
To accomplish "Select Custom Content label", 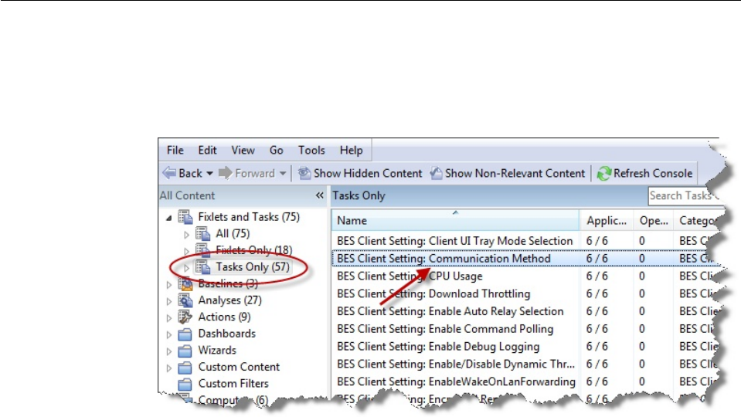I will pos(239,367).
